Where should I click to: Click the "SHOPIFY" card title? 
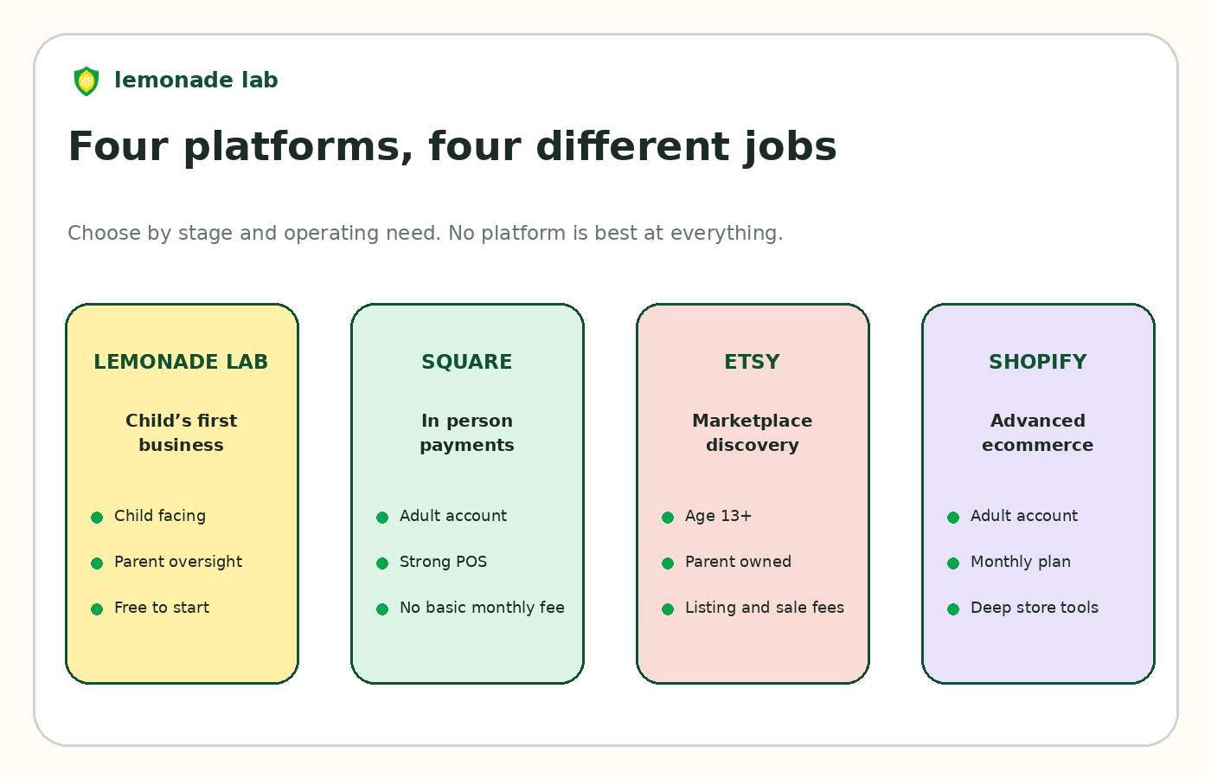tap(1038, 362)
